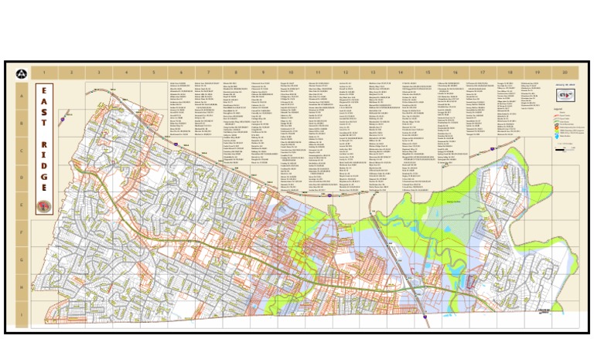Viewport: 594px width, 339px height.
Task: Select grid column header 15
Action: coord(428,73)
